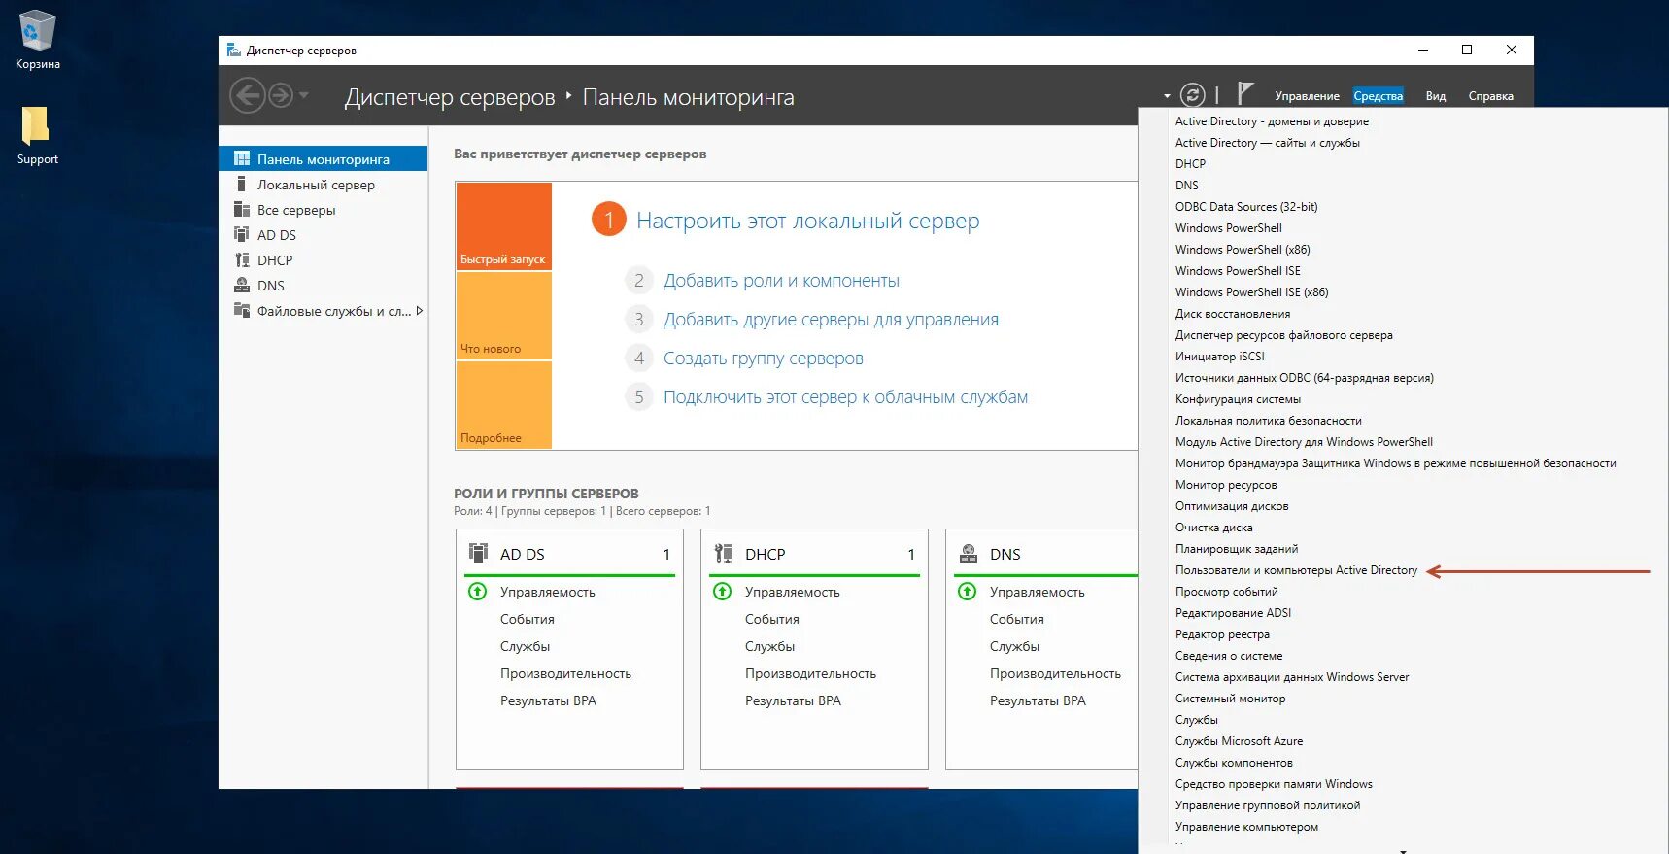Select the Быстрый запуск tile
Screen dimensions: 1669x854
503,225
